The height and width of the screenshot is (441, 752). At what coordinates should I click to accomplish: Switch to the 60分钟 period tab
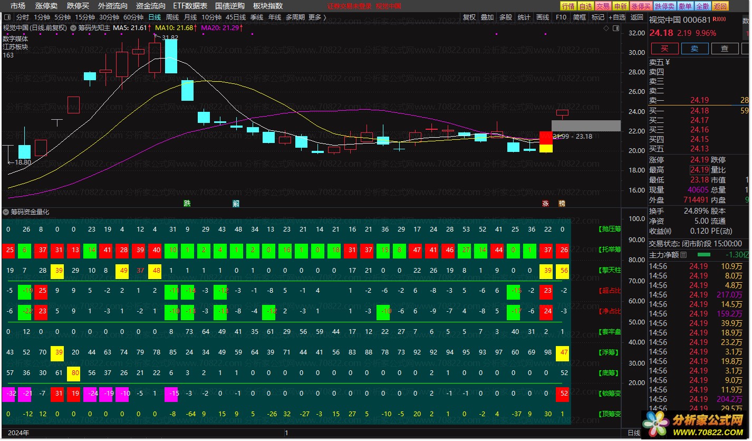(133, 17)
